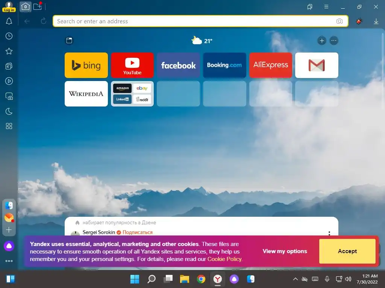Open the AliExpress tile

coord(271,65)
